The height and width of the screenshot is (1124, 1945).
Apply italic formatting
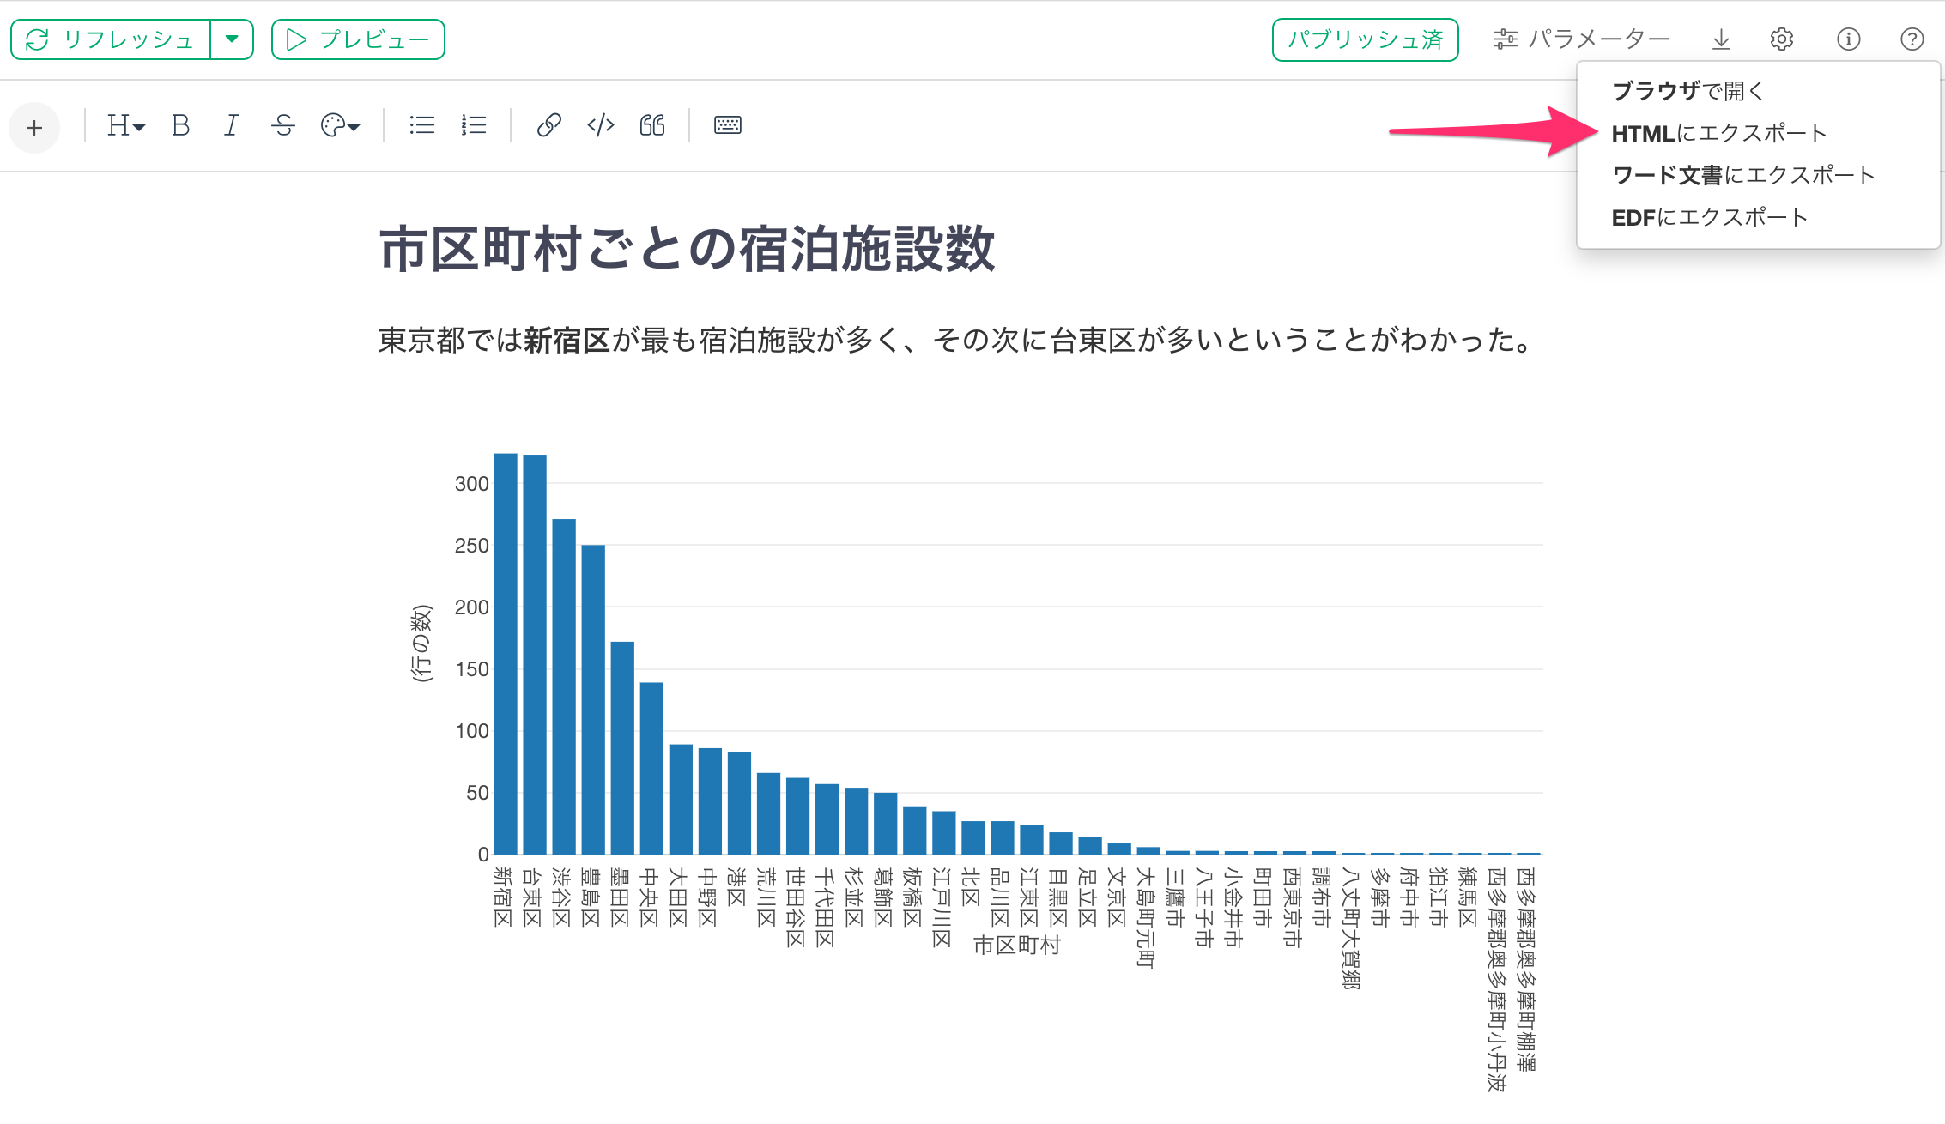231,126
